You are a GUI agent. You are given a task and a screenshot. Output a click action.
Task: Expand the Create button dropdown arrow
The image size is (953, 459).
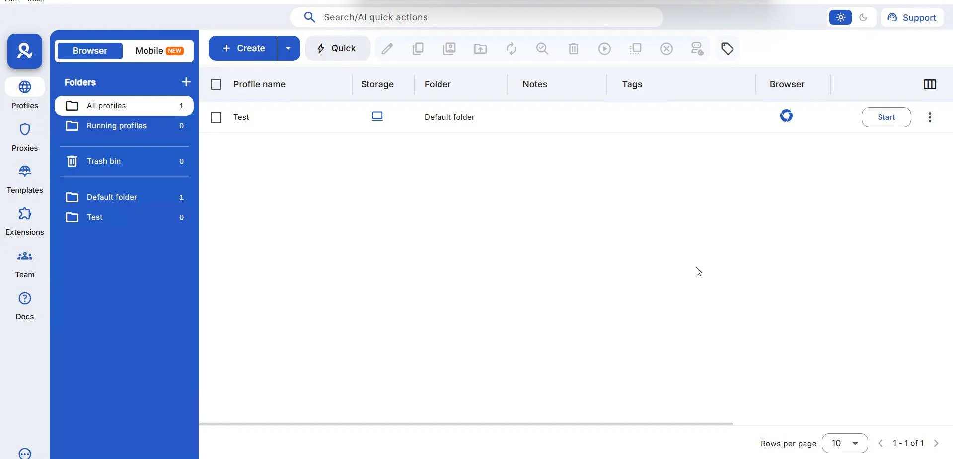point(289,48)
